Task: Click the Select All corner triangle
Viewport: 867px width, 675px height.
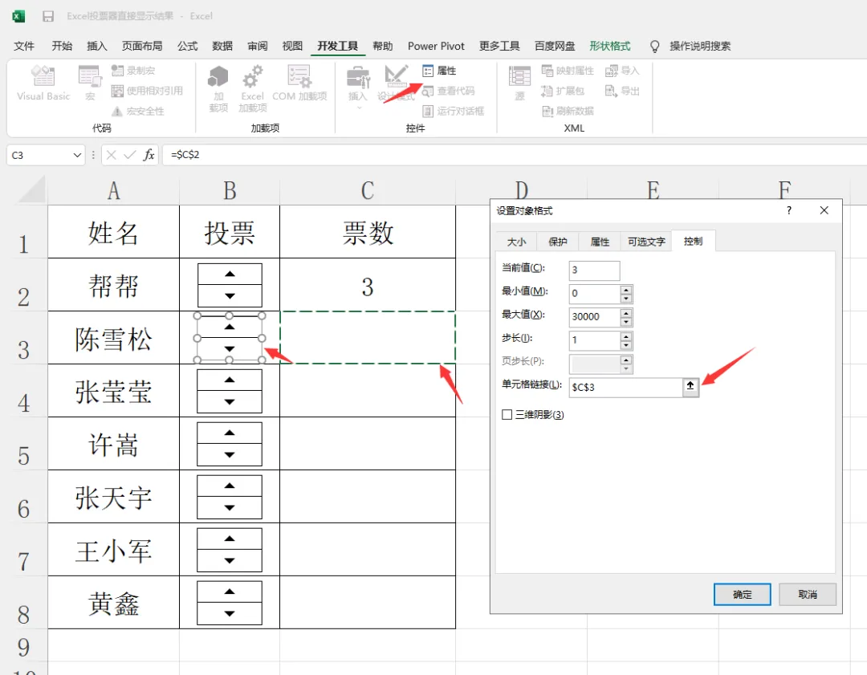Action: click(31, 191)
